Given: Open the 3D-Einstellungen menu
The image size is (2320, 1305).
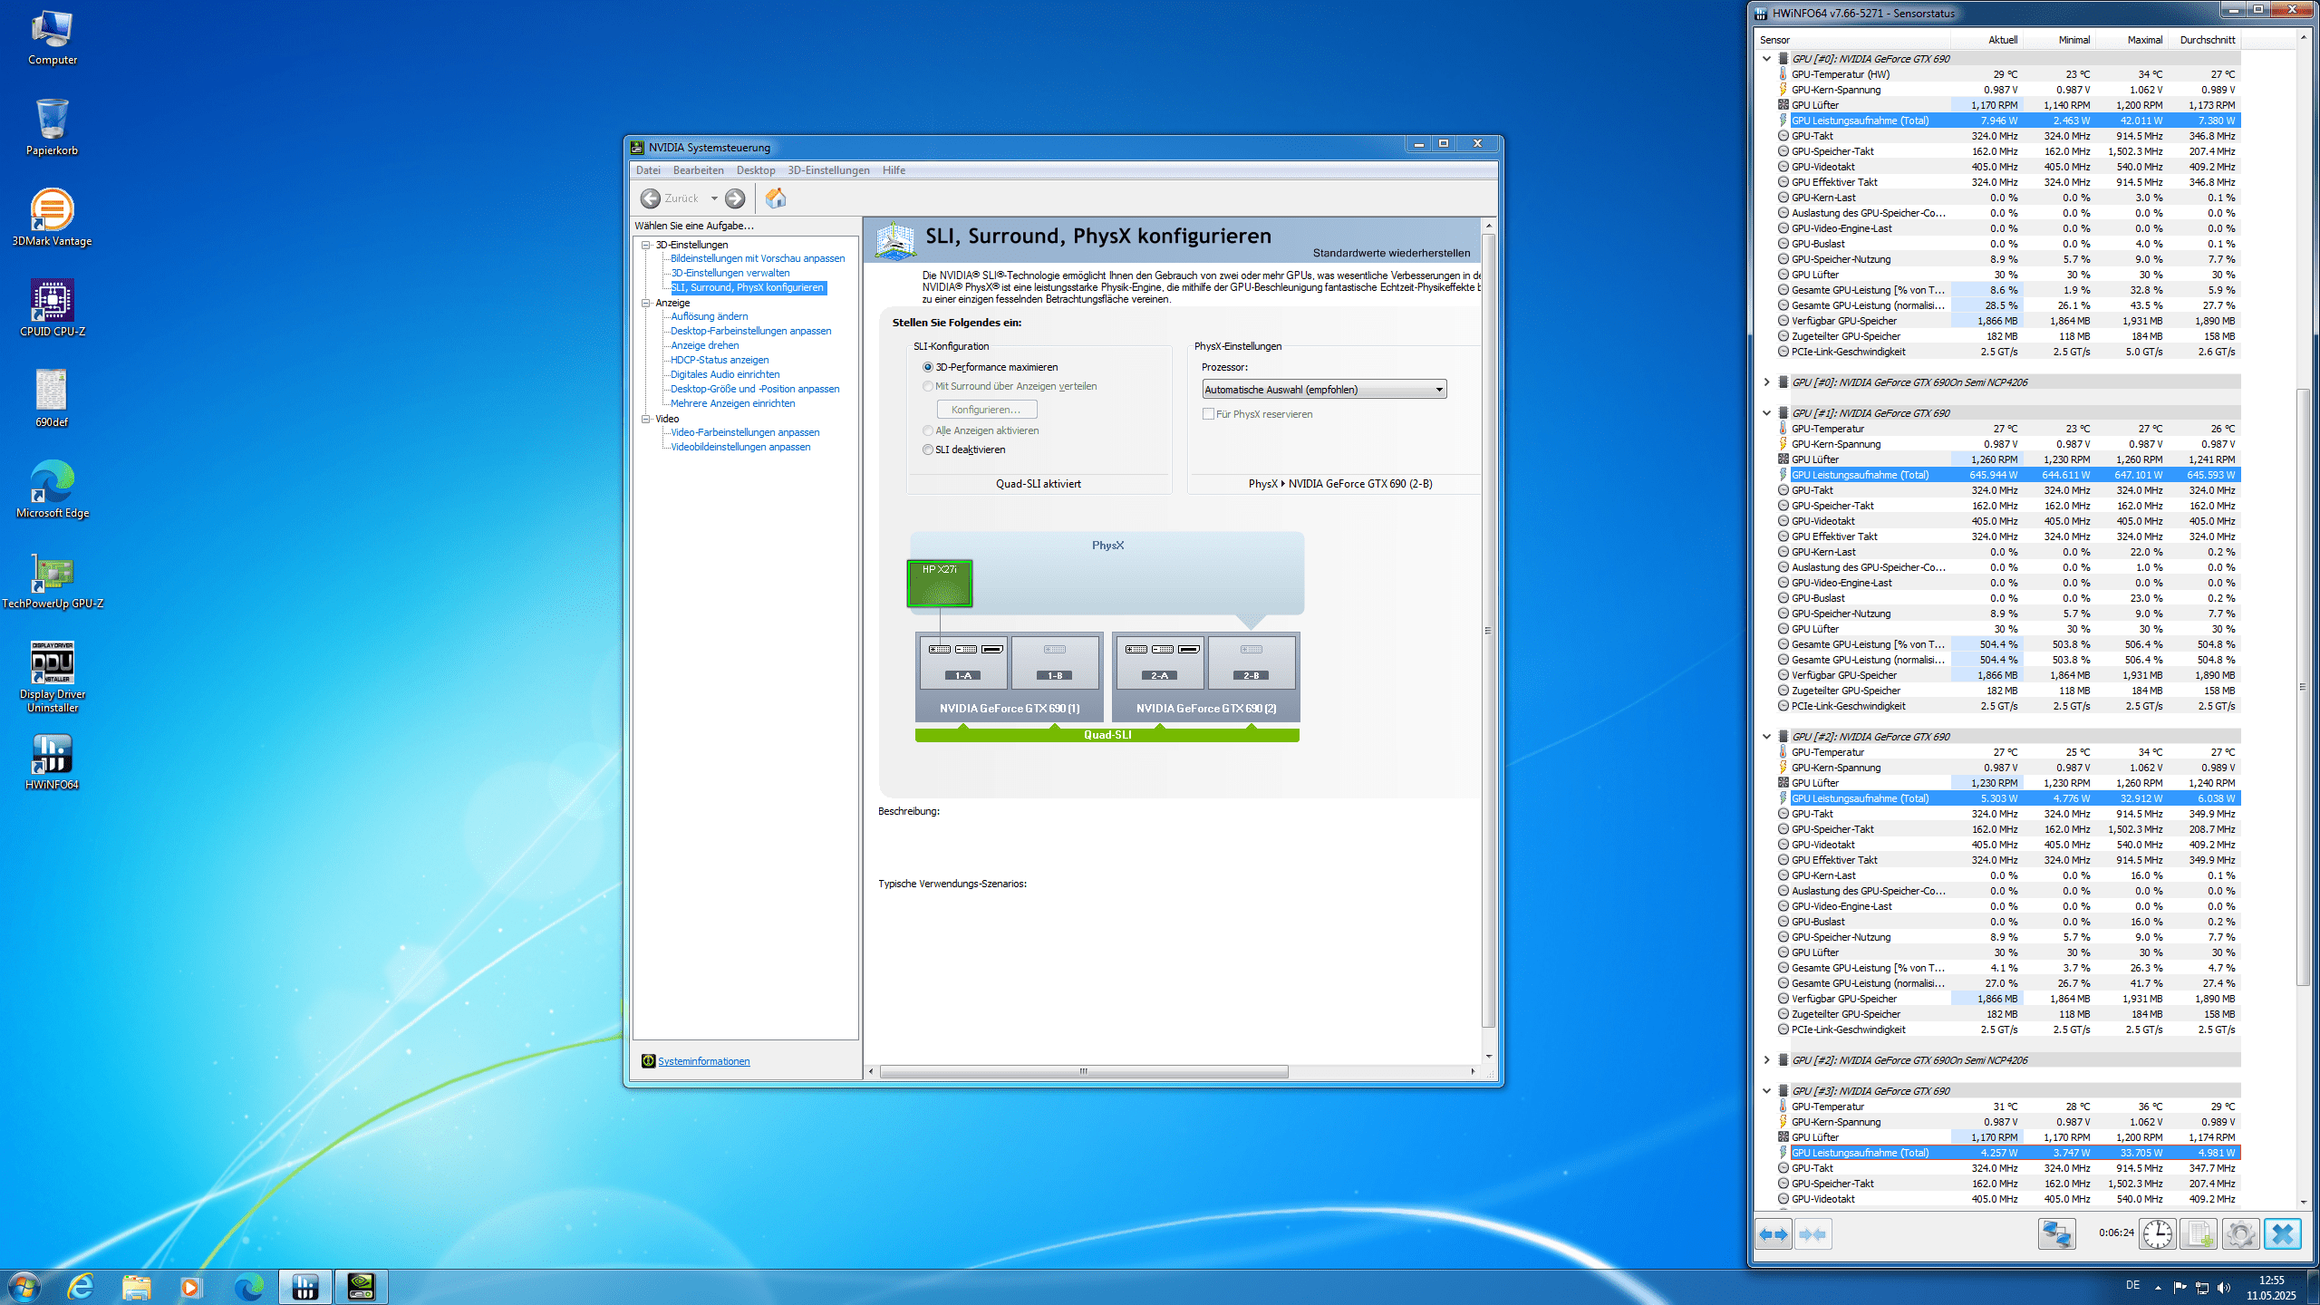Looking at the screenshot, I should (828, 170).
